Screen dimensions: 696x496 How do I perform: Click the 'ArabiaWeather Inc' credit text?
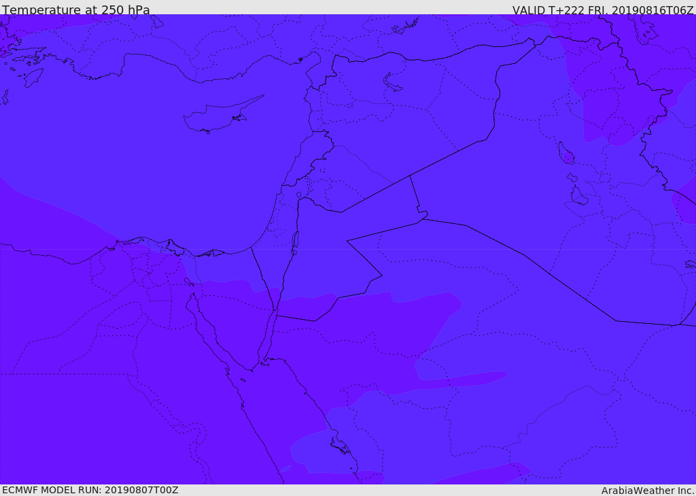[648, 491]
